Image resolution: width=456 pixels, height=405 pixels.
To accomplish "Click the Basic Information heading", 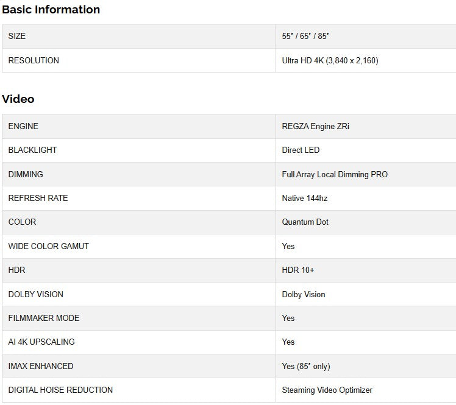I will (x=51, y=10).
